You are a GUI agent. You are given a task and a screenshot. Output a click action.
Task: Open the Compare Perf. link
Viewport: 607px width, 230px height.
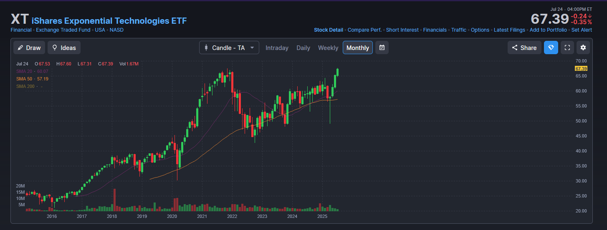[364, 30]
